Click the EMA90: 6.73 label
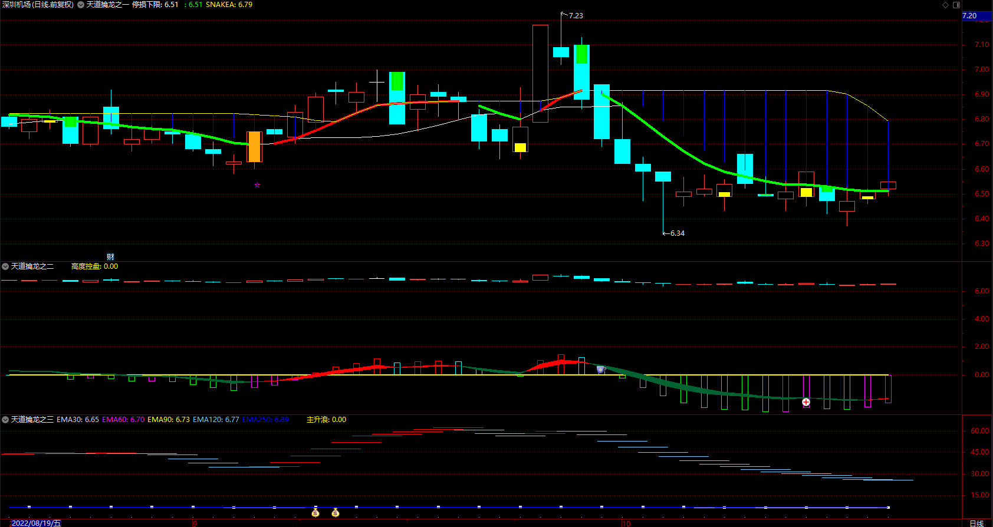The height and width of the screenshot is (527, 993). [x=169, y=420]
